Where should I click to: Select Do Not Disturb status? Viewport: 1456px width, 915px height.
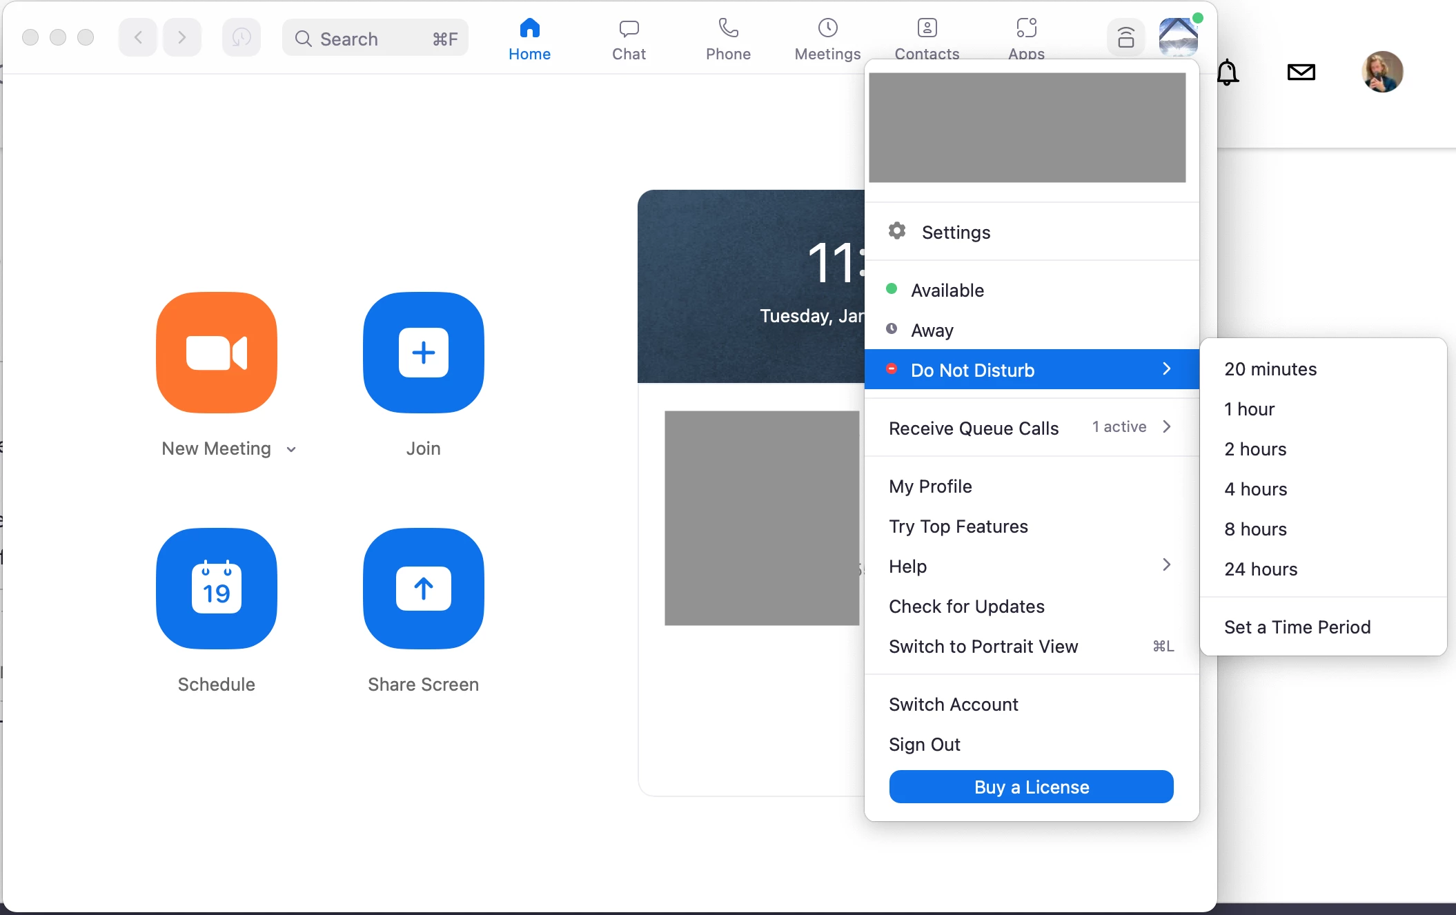tap(972, 371)
